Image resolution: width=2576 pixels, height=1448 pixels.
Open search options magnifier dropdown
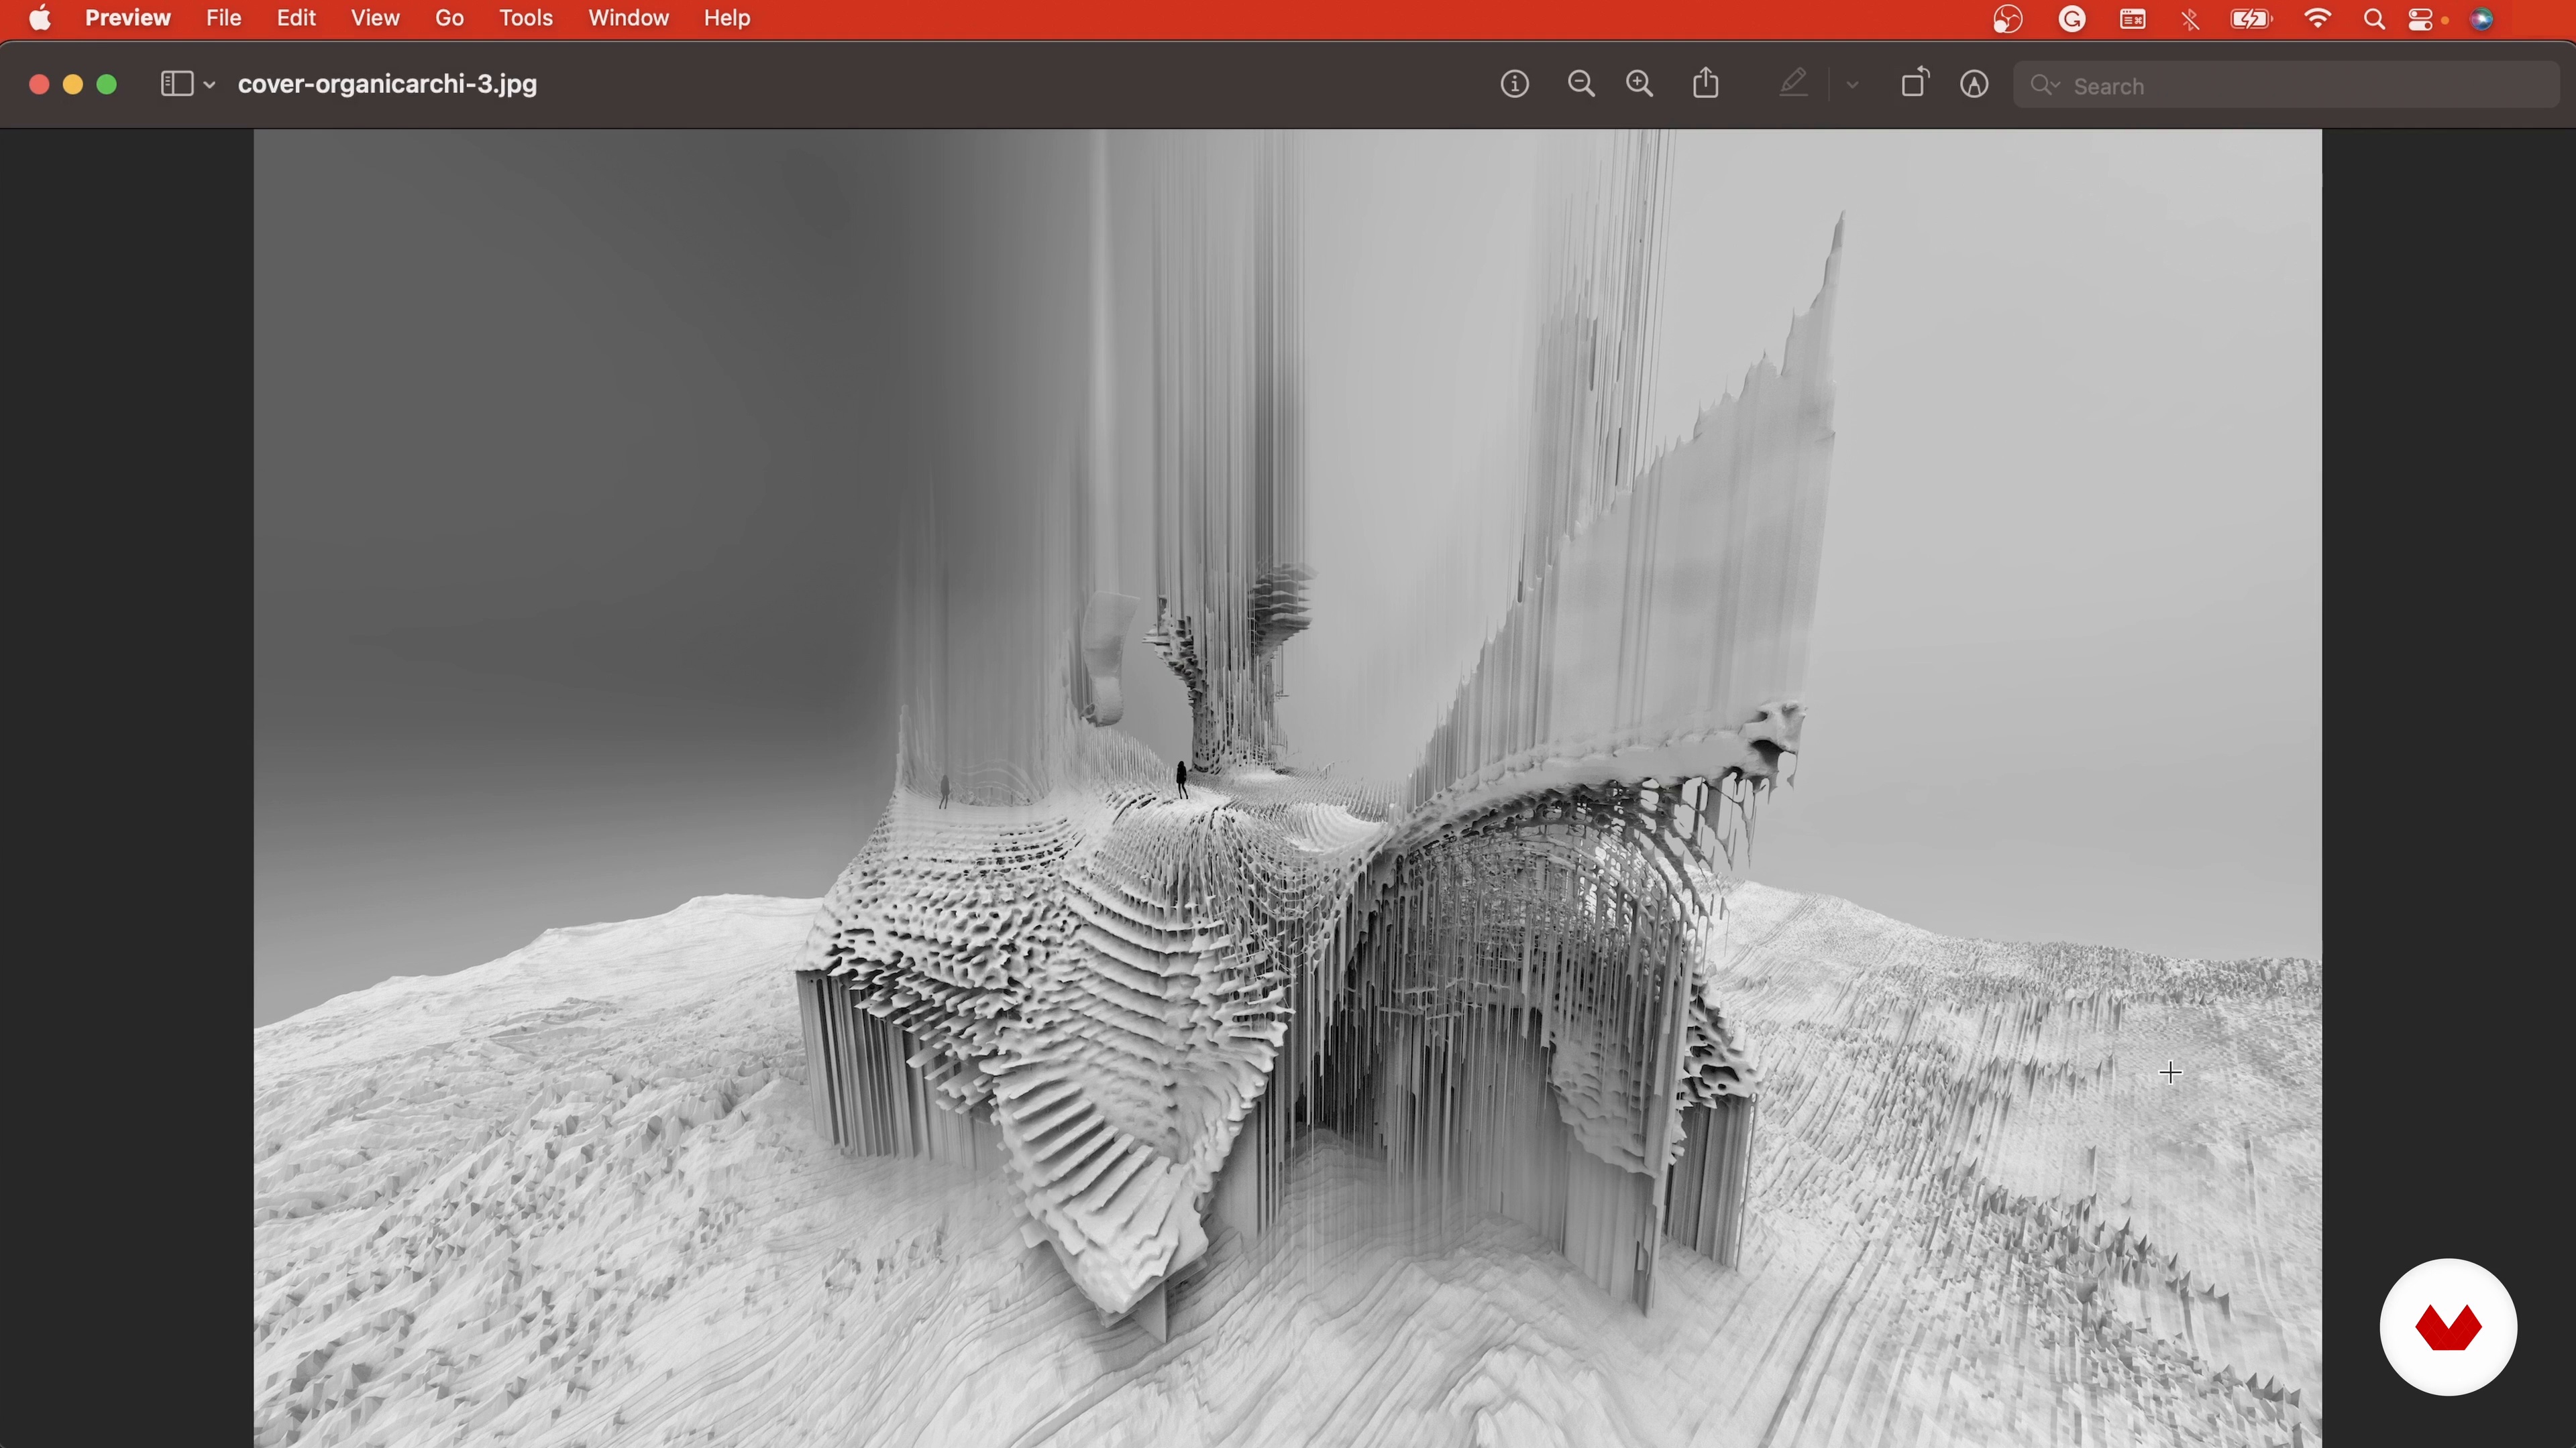pos(2044,86)
